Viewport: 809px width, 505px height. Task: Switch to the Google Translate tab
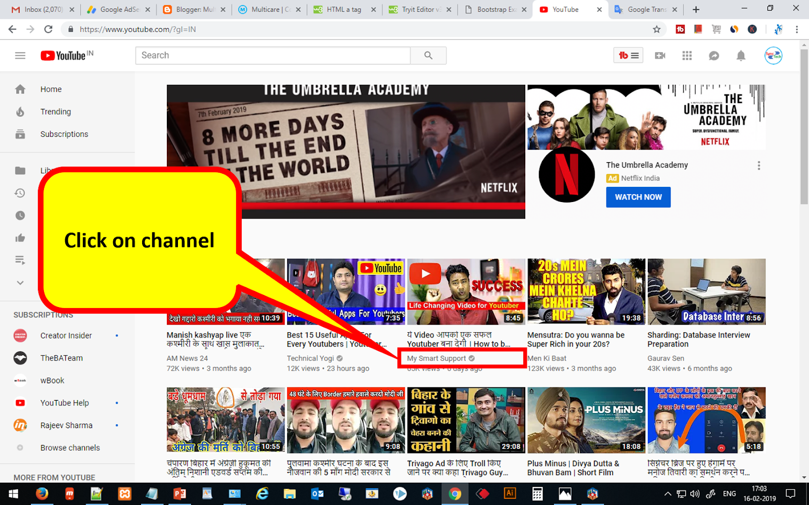coord(646,10)
